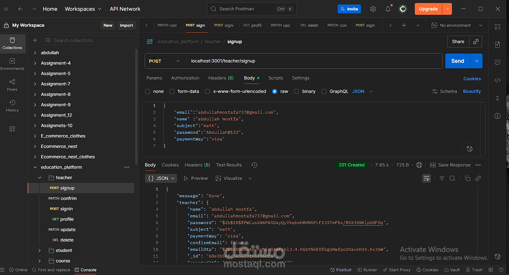Image resolution: width=509 pixels, height=275 pixels.
Task: Open the documentation icon in the right sidebar
Action: click(x=497, y=45)
